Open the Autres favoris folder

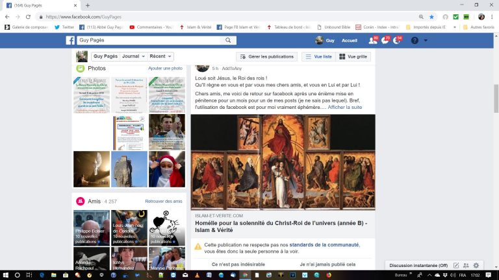[x=479, y=27]
